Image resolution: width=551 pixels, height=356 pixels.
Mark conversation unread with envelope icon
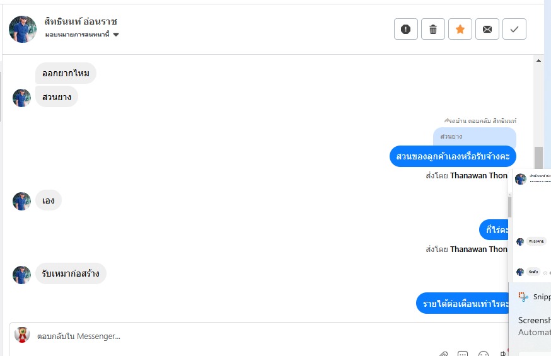point(487,29)
